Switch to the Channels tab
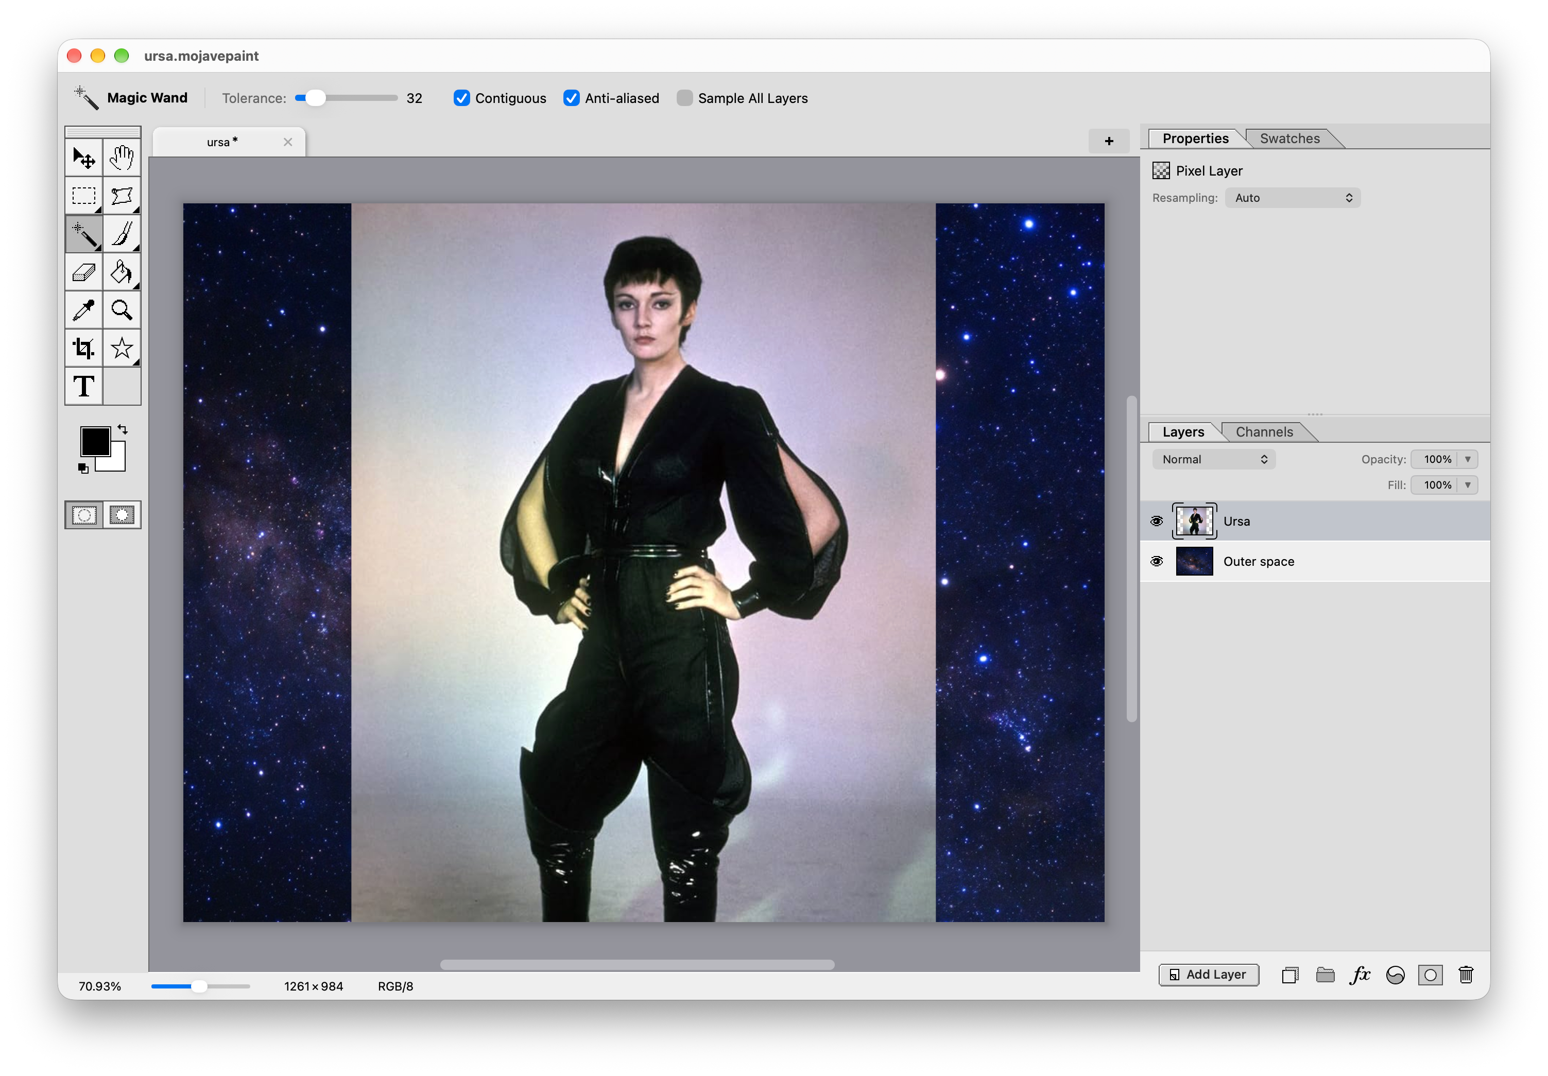 1264,432
